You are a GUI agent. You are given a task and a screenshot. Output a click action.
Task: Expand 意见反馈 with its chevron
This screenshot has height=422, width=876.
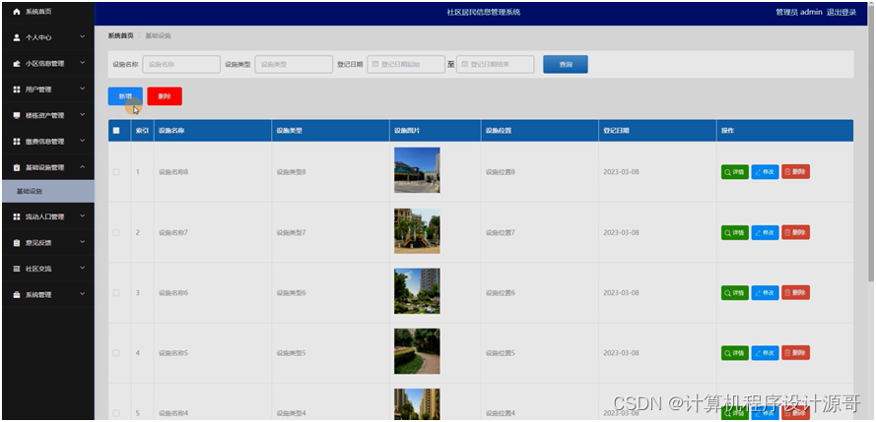click(82, 242)
